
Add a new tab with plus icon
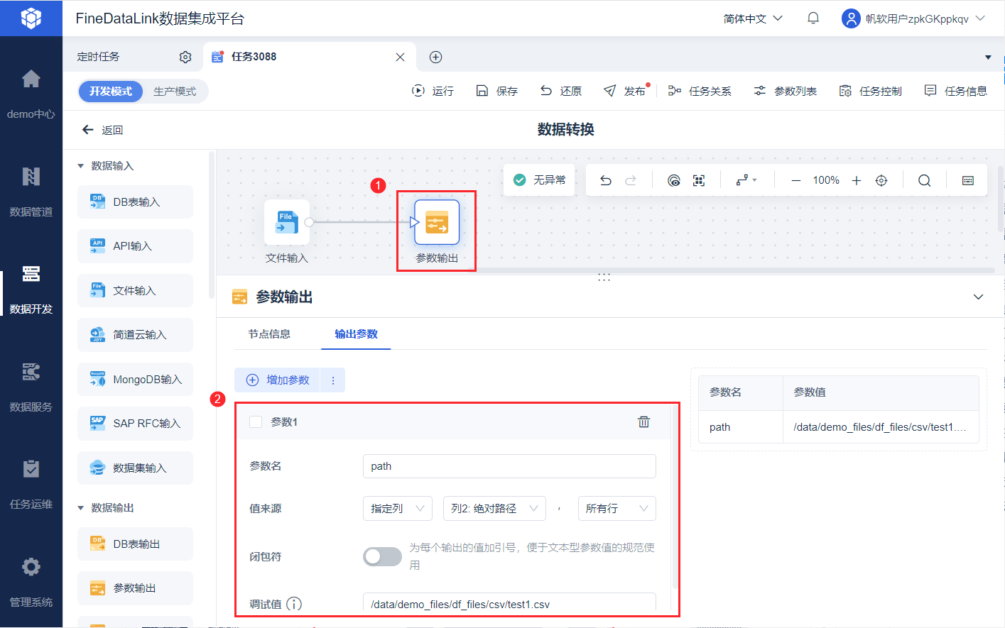[436, 57]
